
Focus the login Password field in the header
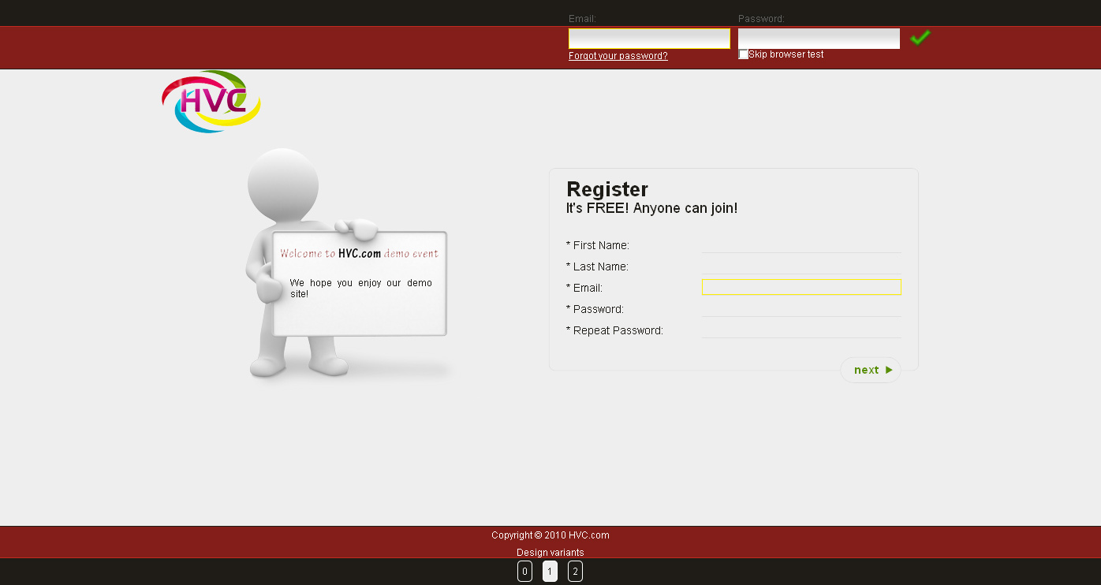pos(819,39)
